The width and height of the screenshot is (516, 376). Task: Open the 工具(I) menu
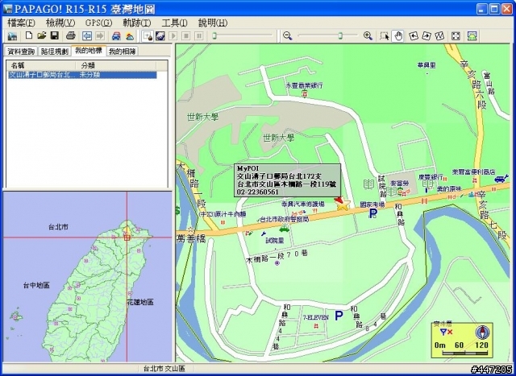(x=174, y=23)
